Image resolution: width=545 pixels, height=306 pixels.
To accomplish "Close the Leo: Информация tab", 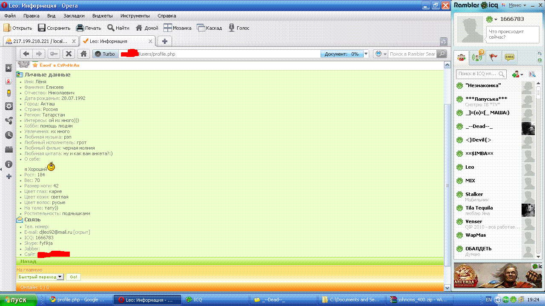I will (150, 41).
